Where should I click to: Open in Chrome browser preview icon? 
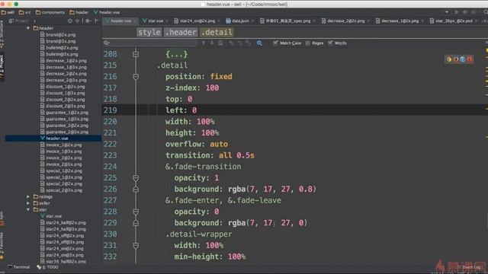point(449,59)
